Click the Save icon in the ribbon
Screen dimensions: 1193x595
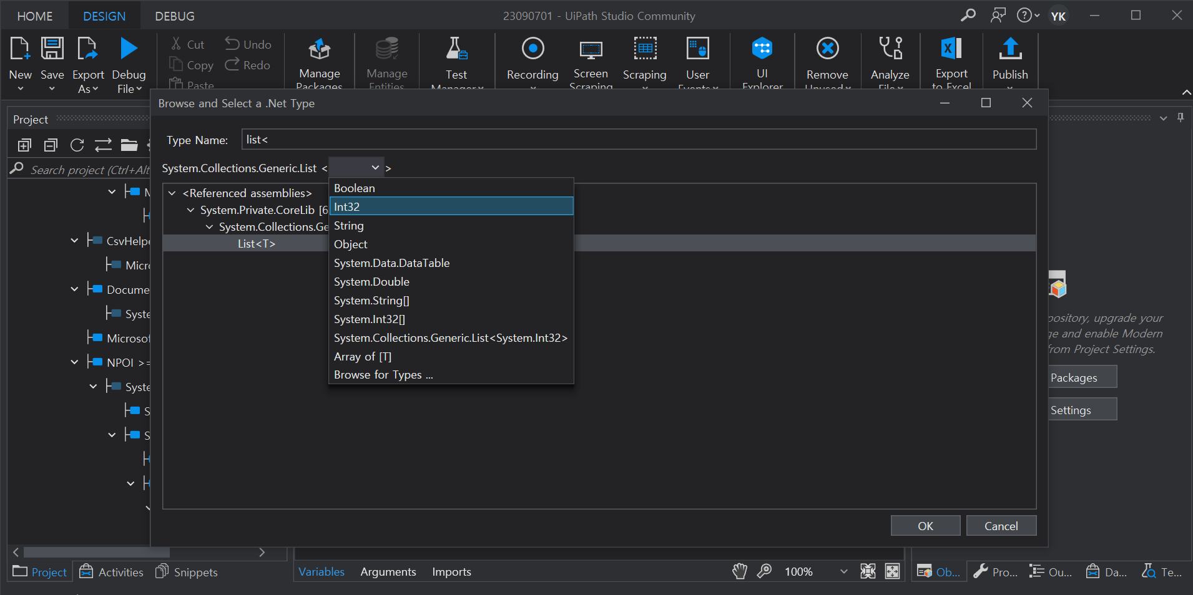click(52, 49)
